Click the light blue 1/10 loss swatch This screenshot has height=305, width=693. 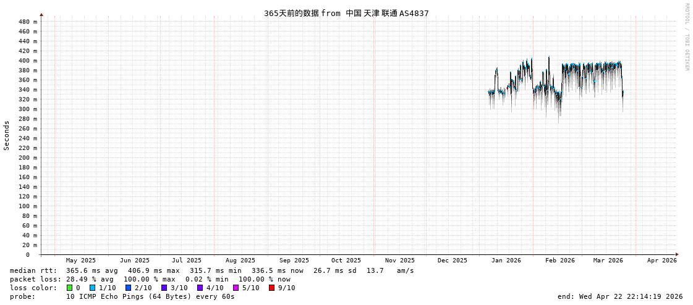point(92,288)
